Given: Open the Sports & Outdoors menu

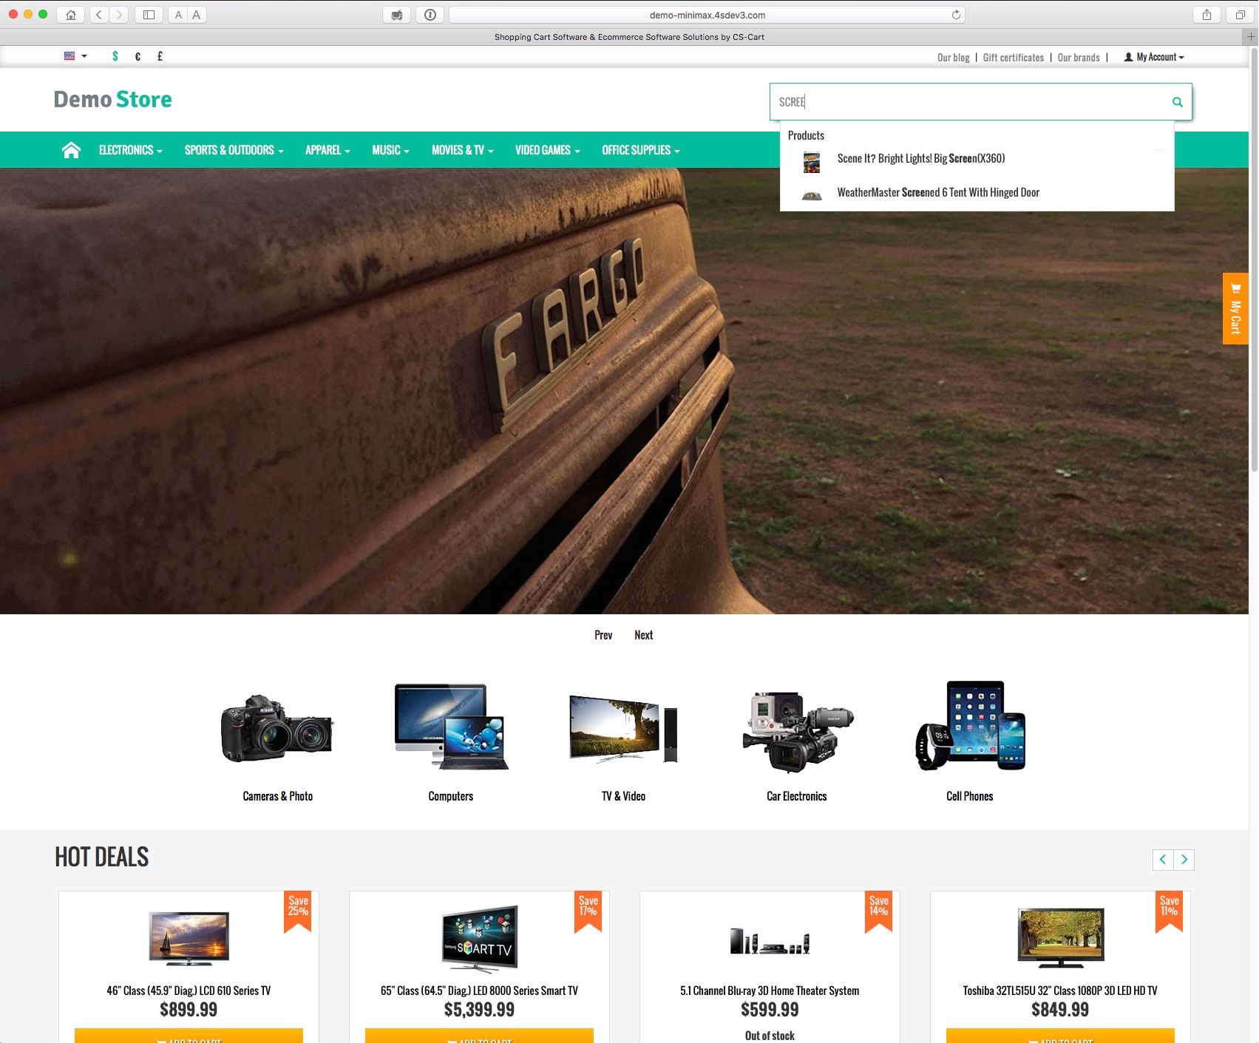Looking at the screenshot, I should point(234,150).
